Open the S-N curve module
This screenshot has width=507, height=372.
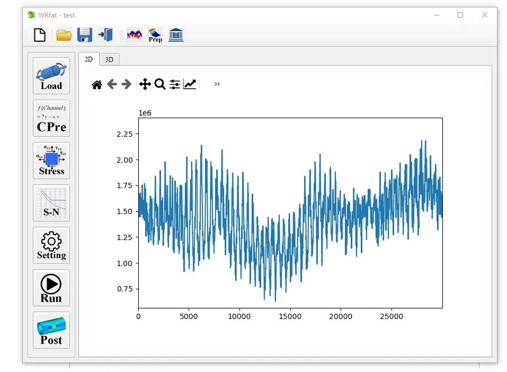[x=51, y=203]
